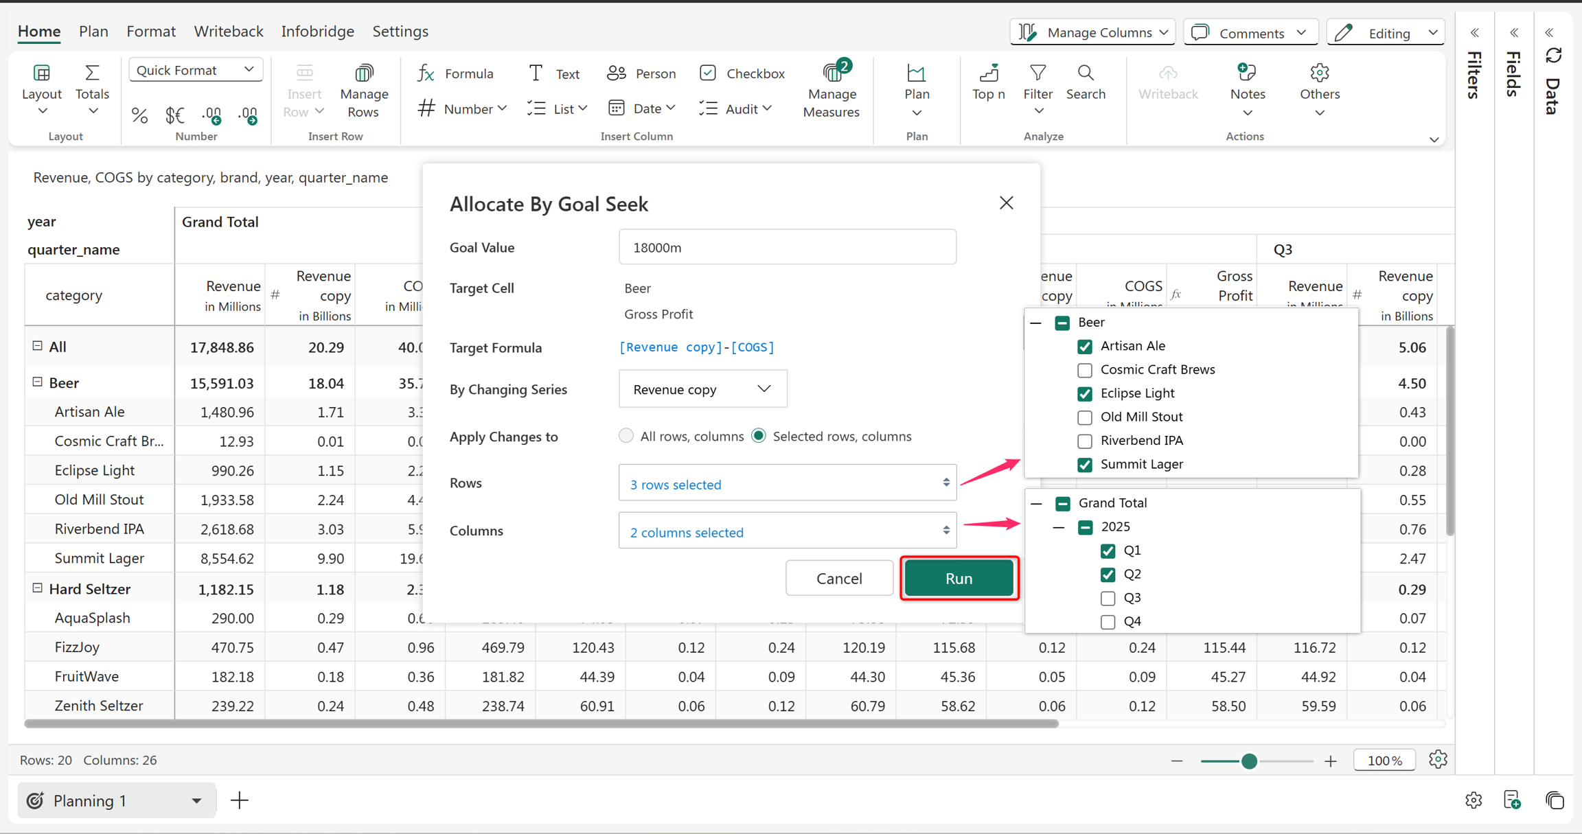
Task: Open the Notes action menu
Action: point(1247,91)
